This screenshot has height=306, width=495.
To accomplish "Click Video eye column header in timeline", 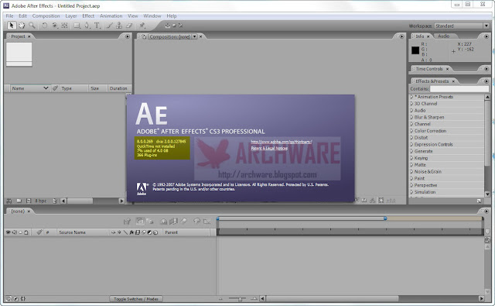I will click(9, 232).
